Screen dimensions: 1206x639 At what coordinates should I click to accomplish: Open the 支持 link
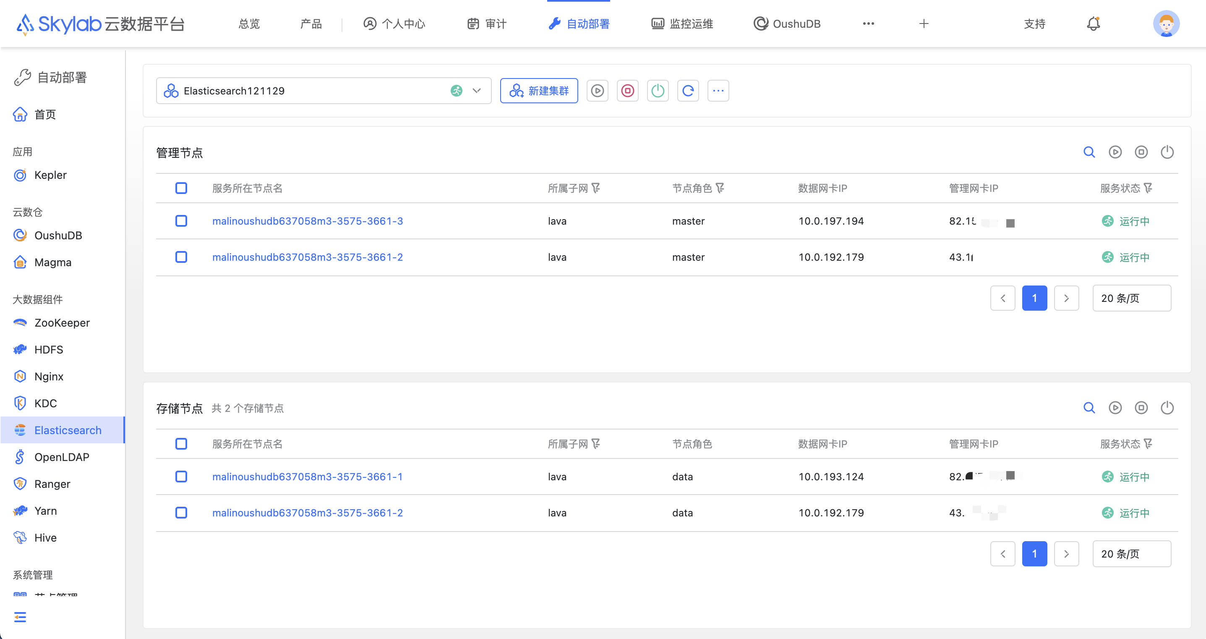tap(1035, 24)
